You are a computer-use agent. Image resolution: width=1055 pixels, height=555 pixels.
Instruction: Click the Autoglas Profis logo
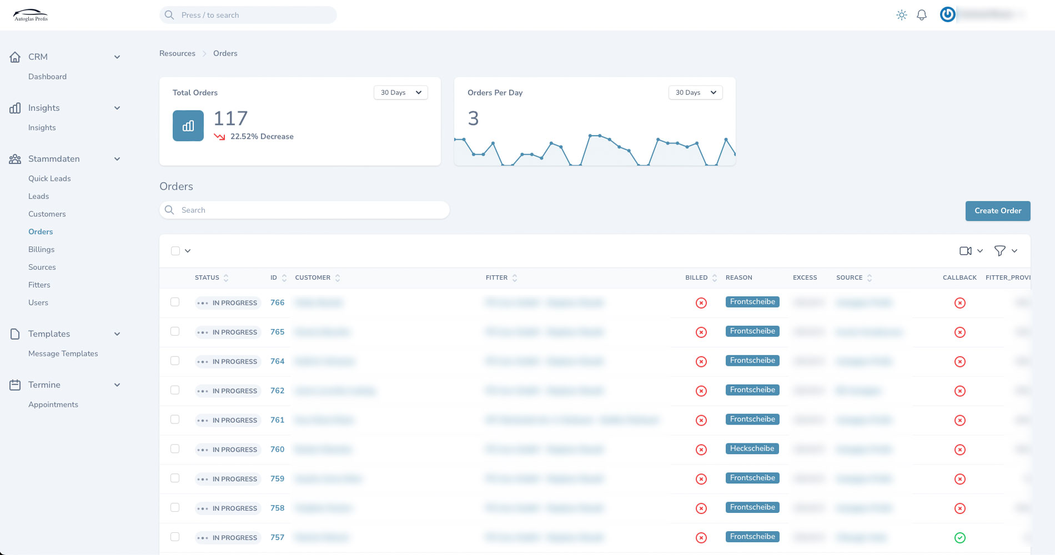(x=31, y=15)
